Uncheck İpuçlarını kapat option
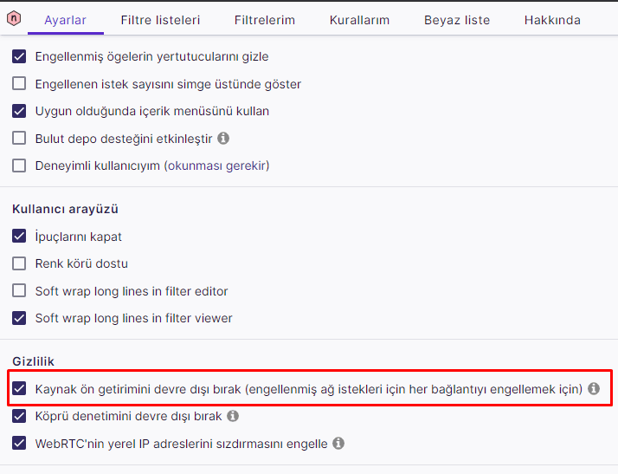The image size is (618, 474). click(x=19, y=237)
